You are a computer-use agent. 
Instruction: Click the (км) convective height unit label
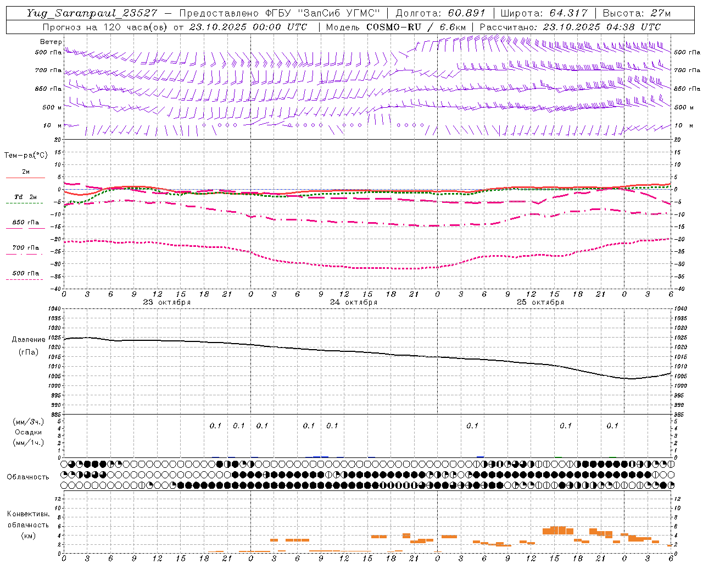point(29,536)
